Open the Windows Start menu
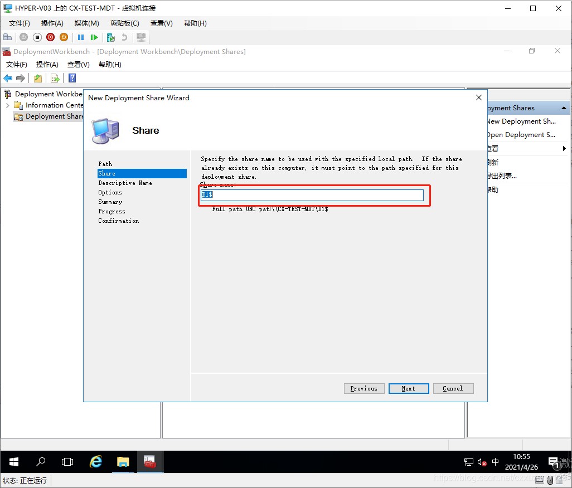The image size is (572, 488). click(x=14, y=462)
